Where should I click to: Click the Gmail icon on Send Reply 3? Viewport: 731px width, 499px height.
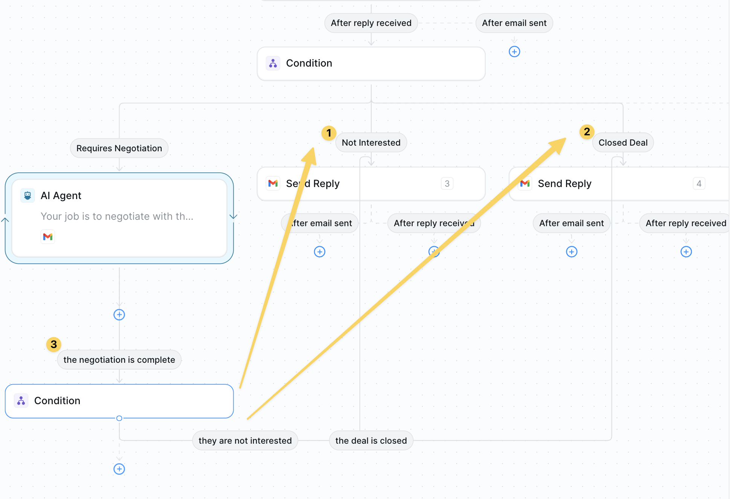pos(273,183)
